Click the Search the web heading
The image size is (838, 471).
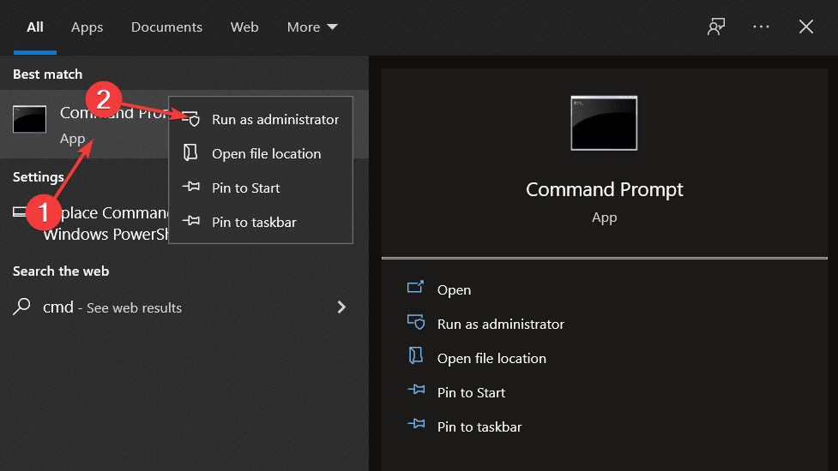tap(61, 271)
